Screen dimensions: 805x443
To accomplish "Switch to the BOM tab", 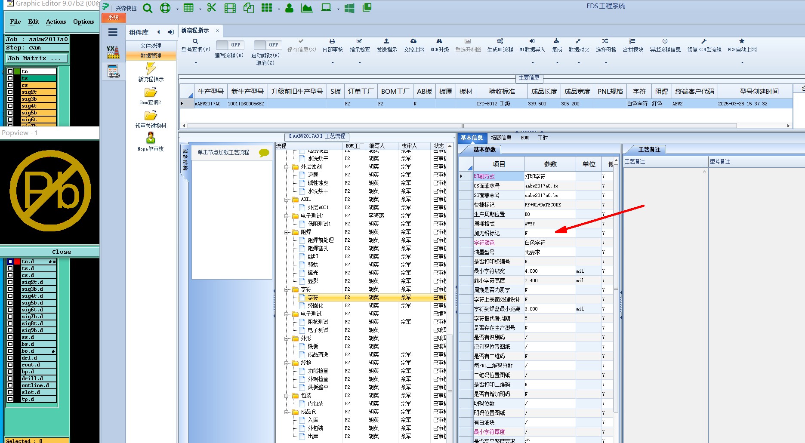I will [x=525, y=138].
